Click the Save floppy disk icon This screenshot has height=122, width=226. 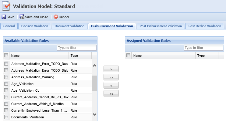coord(4,17)
